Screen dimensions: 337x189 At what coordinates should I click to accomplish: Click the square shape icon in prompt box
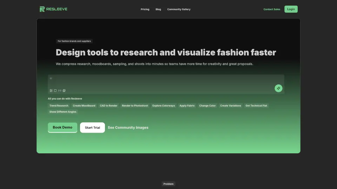pos(55,90)
